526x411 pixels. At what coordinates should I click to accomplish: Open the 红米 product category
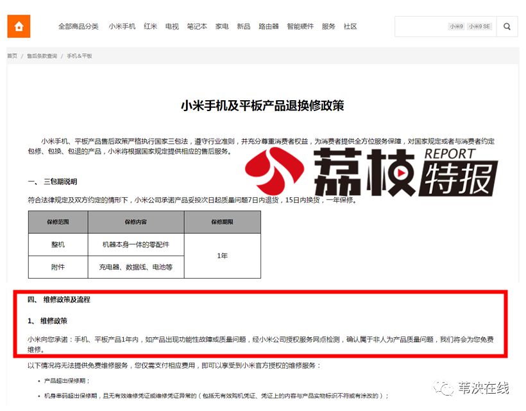pos(151,26)
